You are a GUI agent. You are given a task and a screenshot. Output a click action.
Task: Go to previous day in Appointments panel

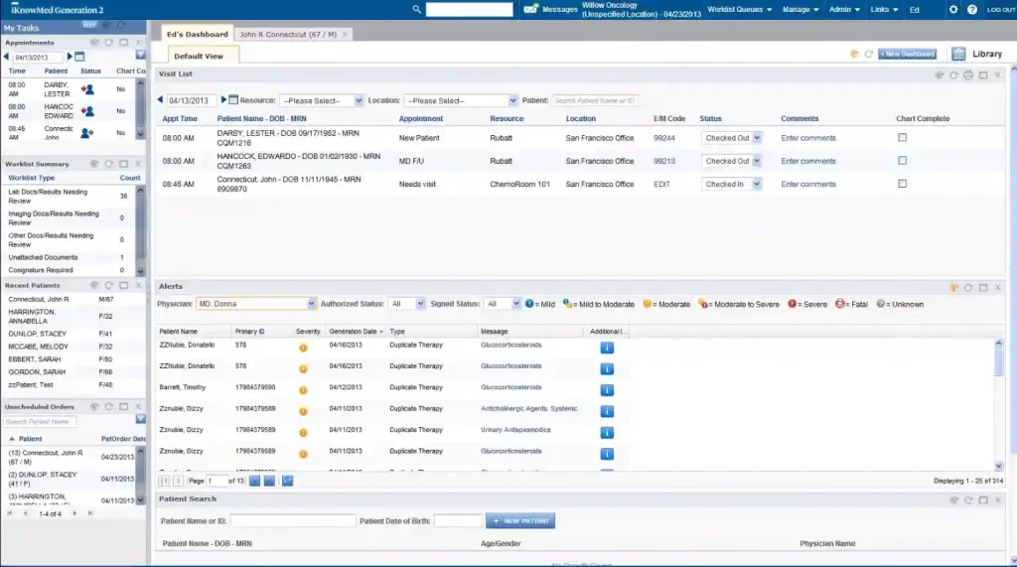7,57
